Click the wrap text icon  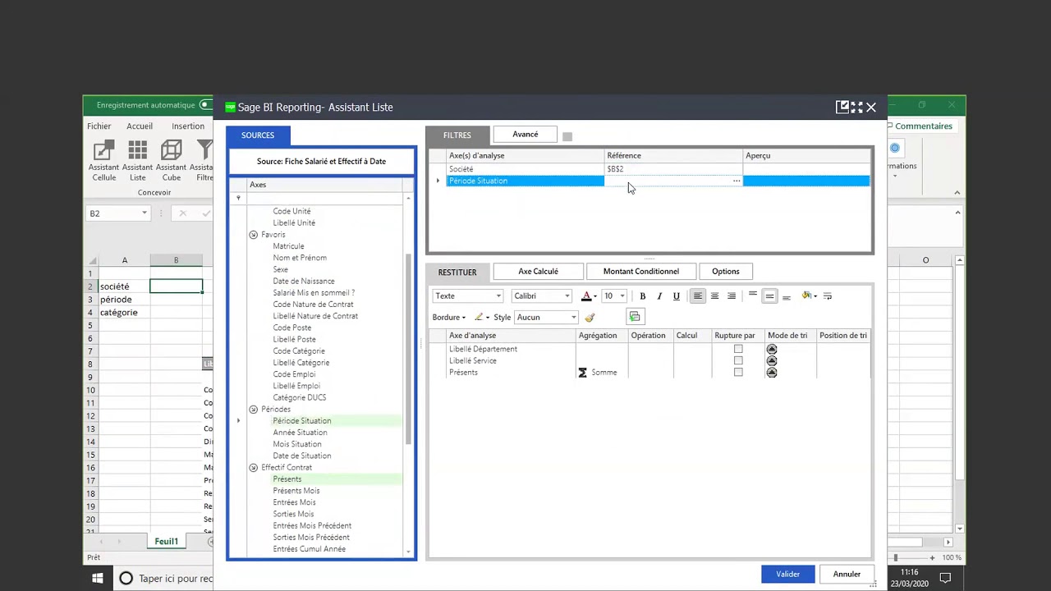(x=828, y=296)
